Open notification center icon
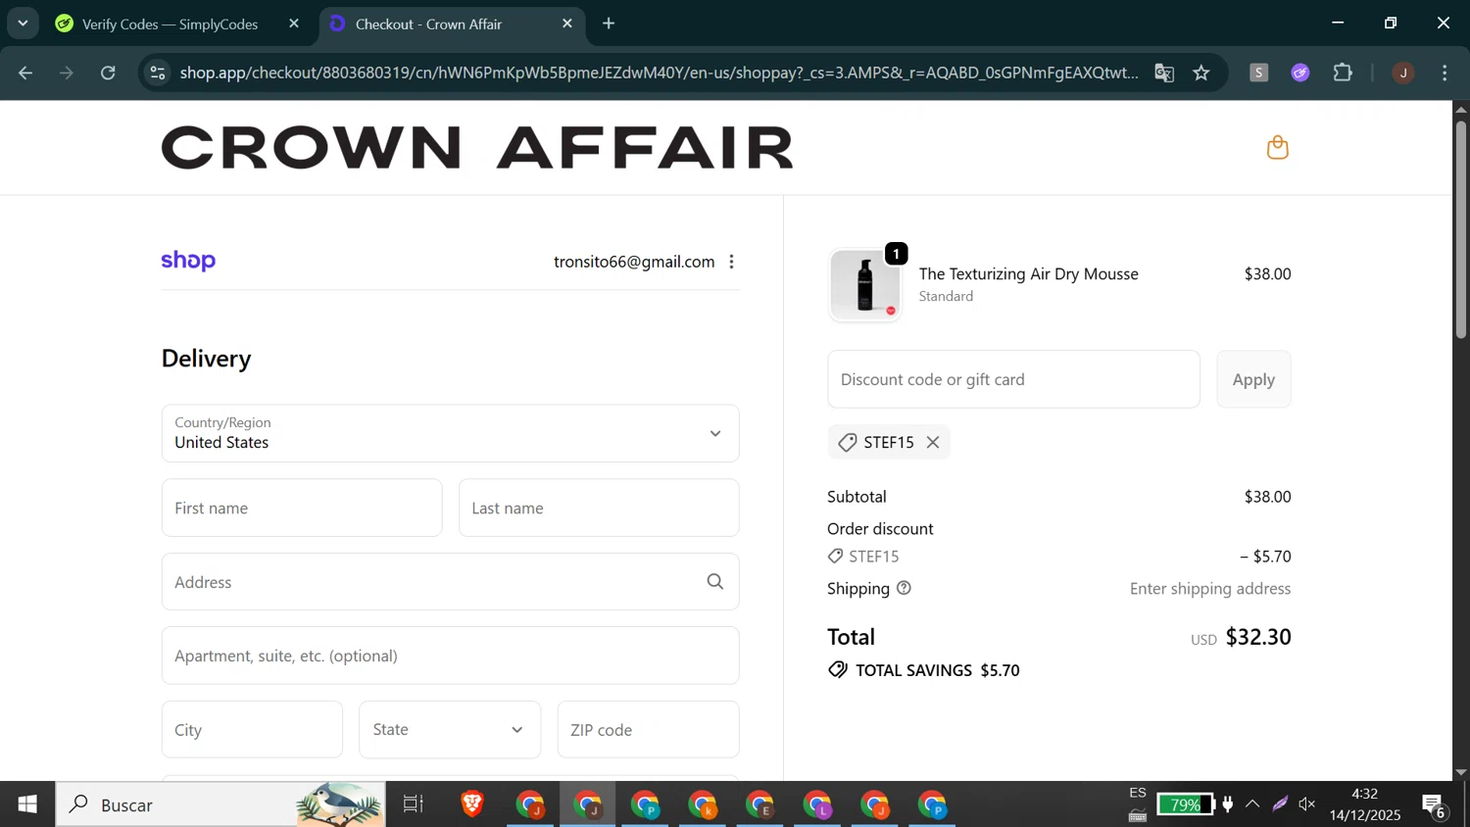 1435,805
